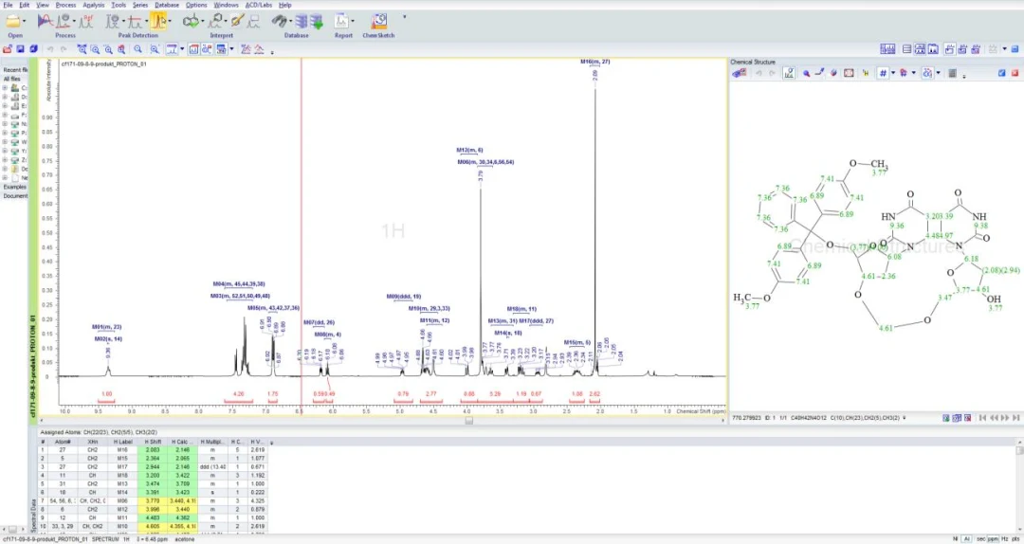Click the Atom# column header
1024x544 pixels.
(x=63, y=443)
